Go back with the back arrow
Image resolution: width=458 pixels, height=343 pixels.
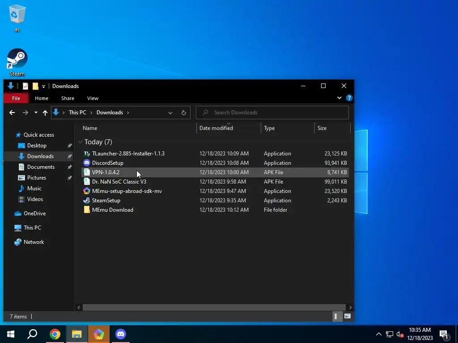(x=12, y=113)
